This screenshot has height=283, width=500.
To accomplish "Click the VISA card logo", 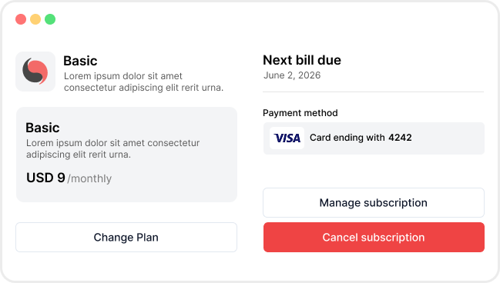I will 287,138.
